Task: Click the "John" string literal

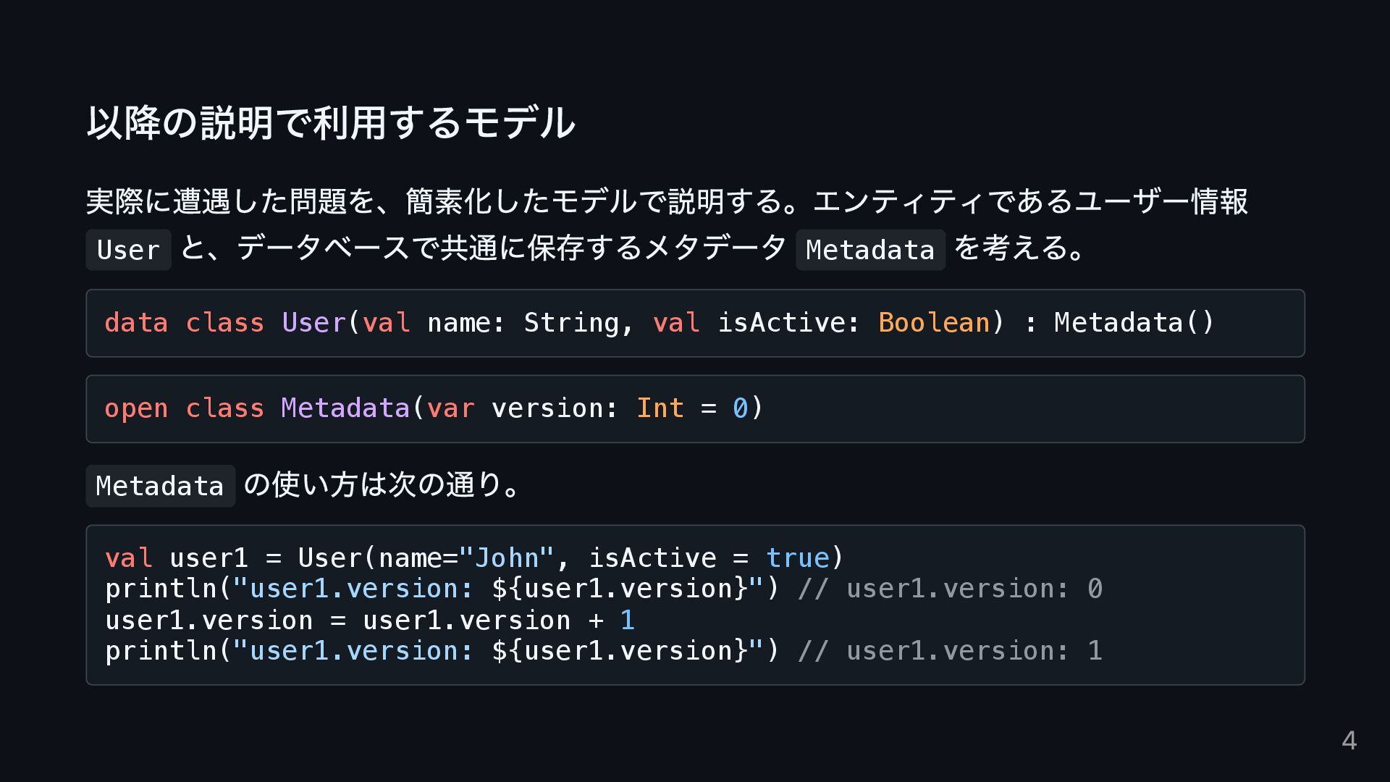Action: pyautogui.click(x=506, y=558)
